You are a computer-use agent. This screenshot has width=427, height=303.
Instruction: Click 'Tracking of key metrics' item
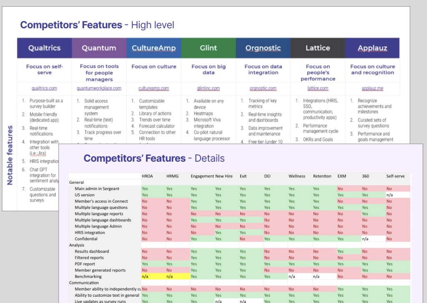(263, 103)
